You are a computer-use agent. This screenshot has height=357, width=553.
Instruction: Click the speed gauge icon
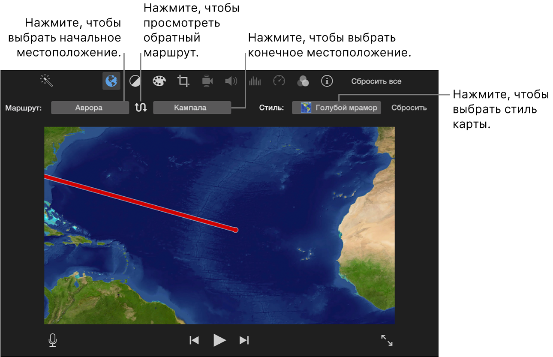[279, 81]
